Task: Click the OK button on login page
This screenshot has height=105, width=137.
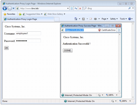Action: 6,48
